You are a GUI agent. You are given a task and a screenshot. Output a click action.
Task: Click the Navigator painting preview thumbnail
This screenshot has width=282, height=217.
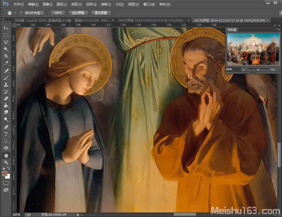point(253,49)
